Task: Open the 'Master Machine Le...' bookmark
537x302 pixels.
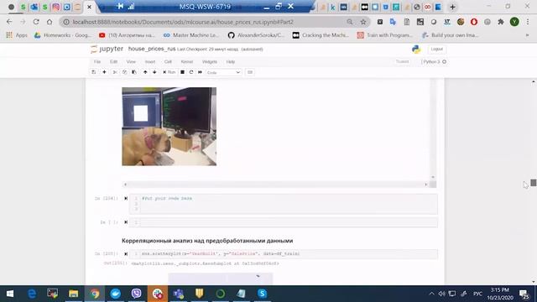Action: (191, 35)
